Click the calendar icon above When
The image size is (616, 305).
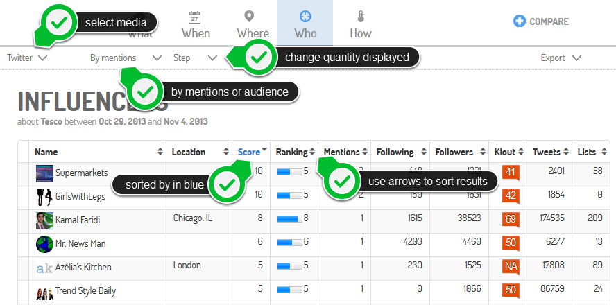tap(195, 17)
